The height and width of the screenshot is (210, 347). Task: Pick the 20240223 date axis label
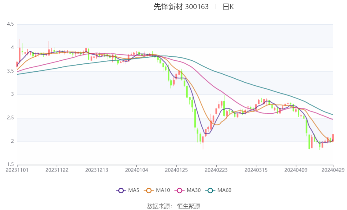[216, 170]
